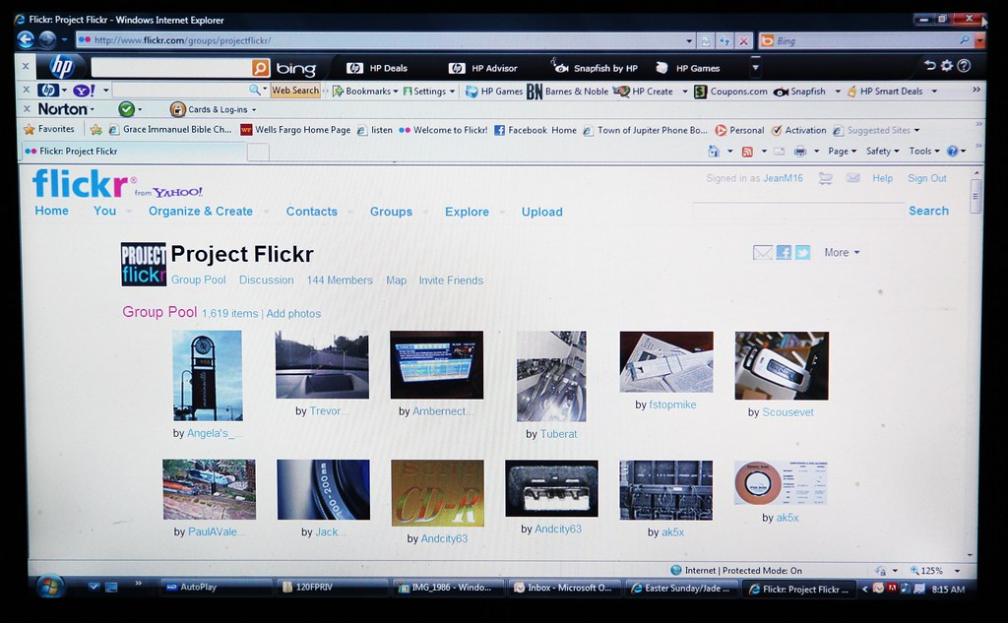The height and width of the screenshot is (623, 1008).
Task: Expand the More share dropdown
Action: point(842,253)
